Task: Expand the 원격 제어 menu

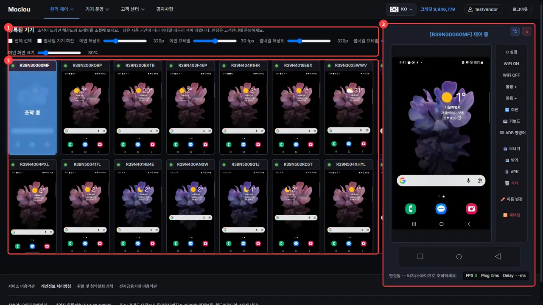Action: pyautogui.click(x=62, y=9)
